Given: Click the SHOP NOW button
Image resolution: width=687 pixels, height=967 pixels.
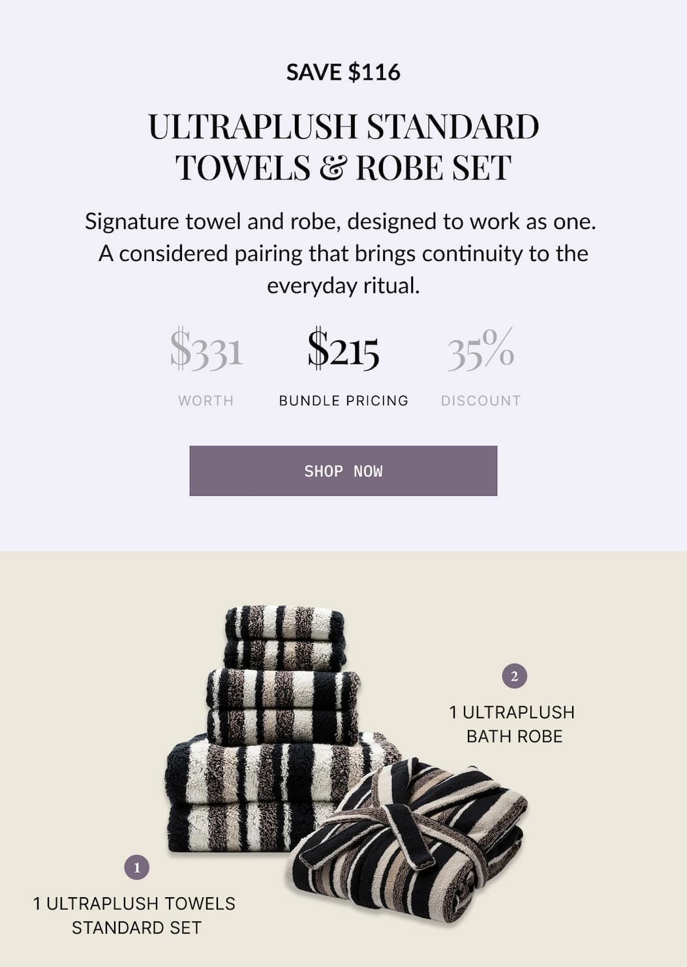Looking at the screenshot, I should click(x=343, y=471).
